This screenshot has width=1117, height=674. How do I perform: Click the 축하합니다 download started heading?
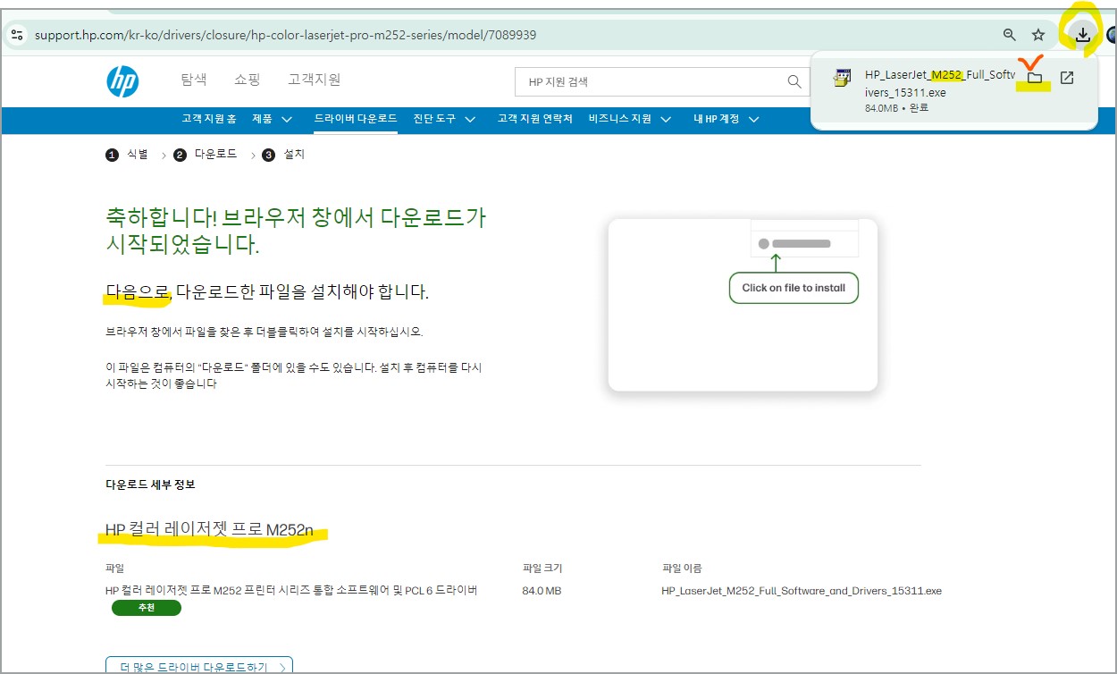click(296, 231)
